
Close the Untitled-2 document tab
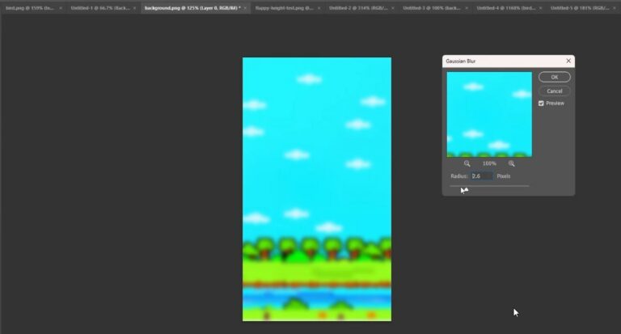(393, 7)
